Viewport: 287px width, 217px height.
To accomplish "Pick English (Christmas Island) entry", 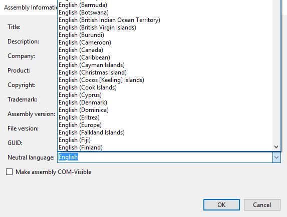I will point(165,72).
